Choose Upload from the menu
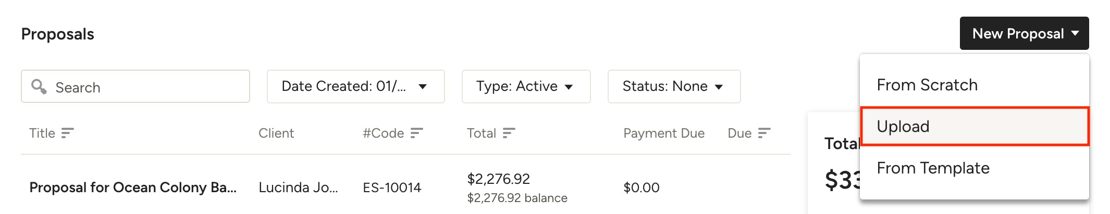This screenshot has width=1110, height=214. (975, 126)
